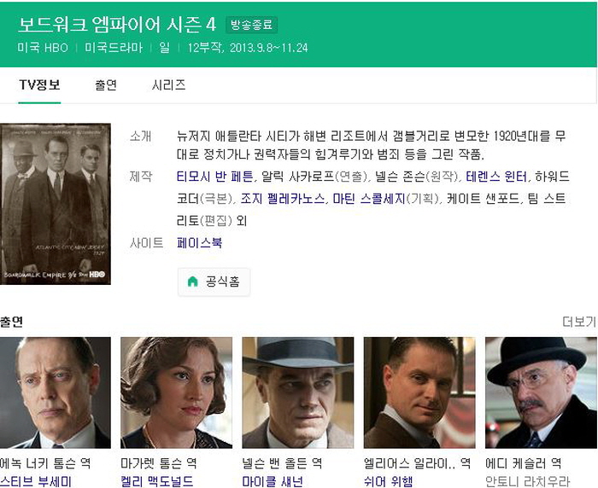
Task: Click the green home icon in 공식홈
Action: (193, 282)
